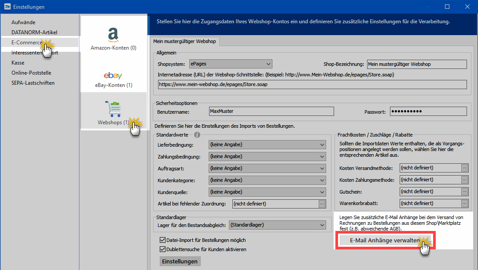Show info about Standardwerte
This screenshot has height=270, width=478.
click(197, 135)
